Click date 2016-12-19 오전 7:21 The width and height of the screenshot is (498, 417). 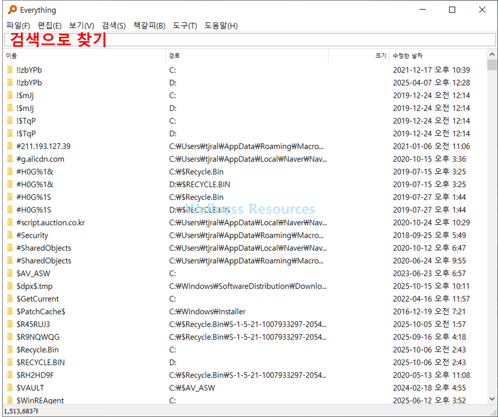429,311
